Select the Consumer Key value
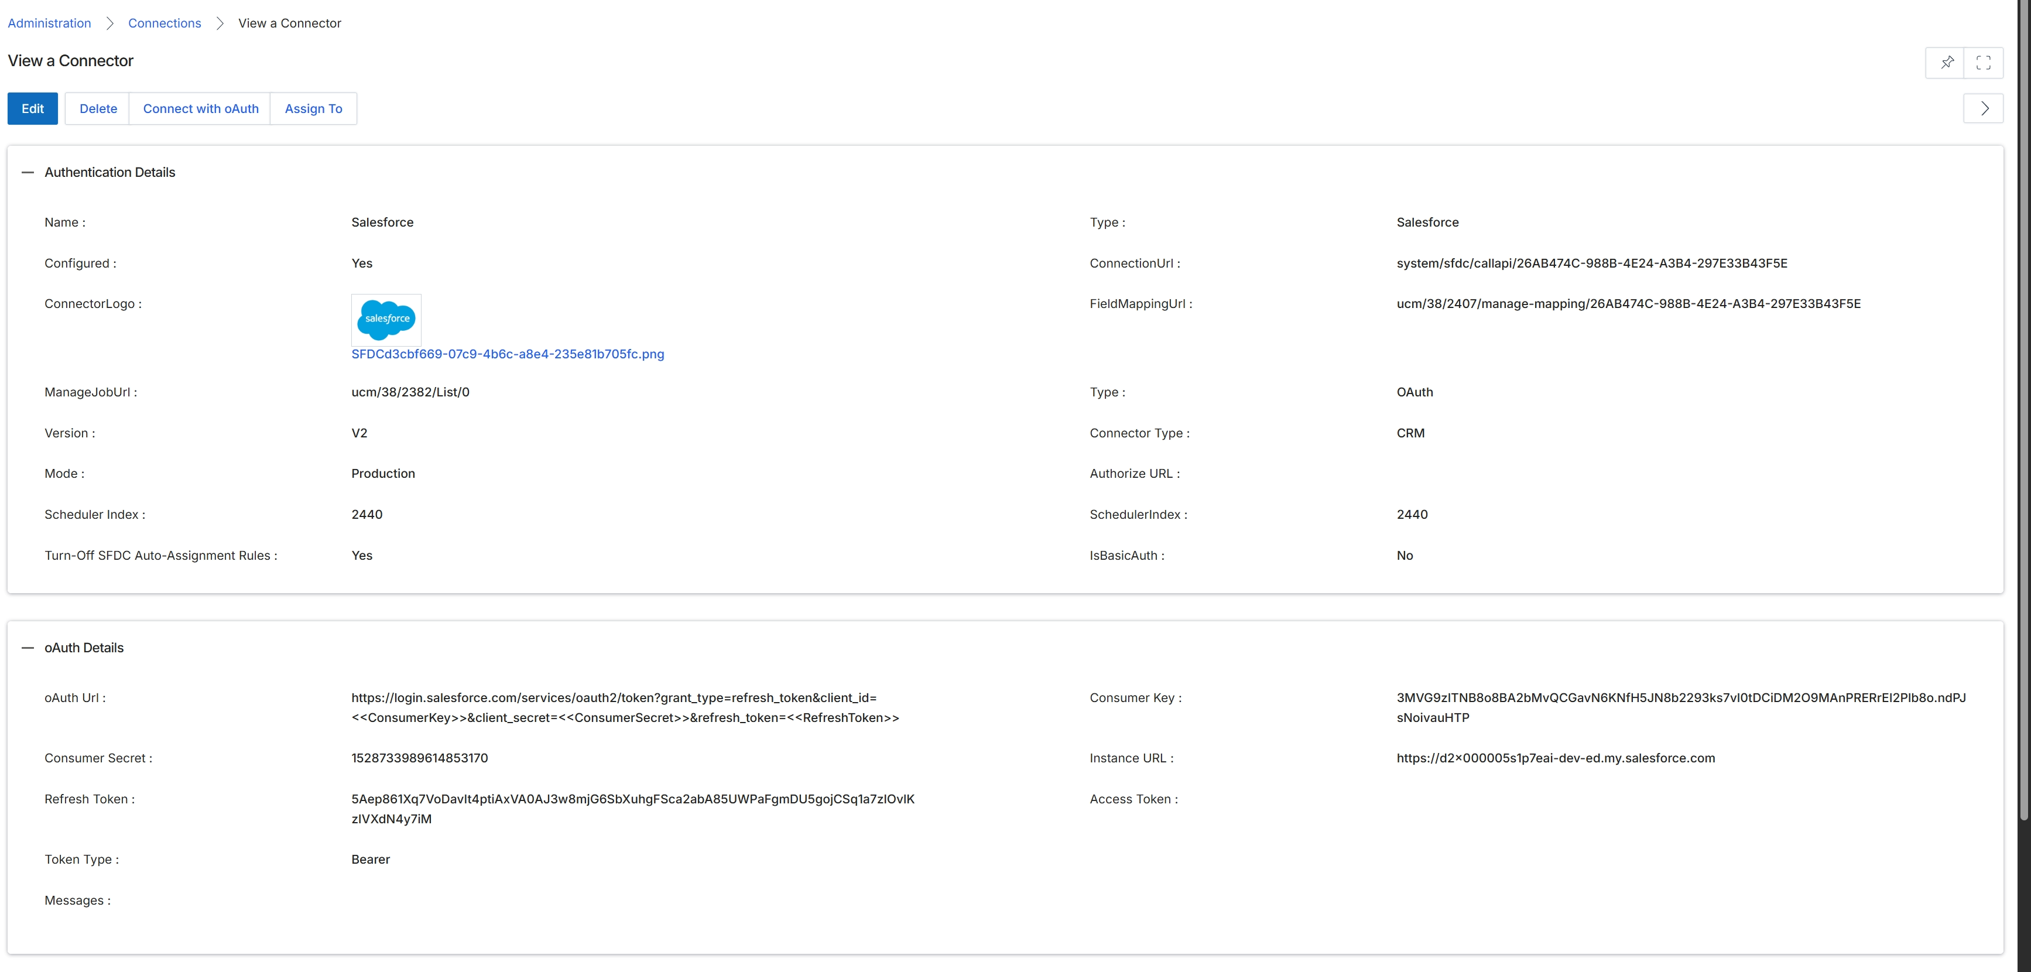The width and height of the screenshot is (2031, 972). pos(1681,708)
